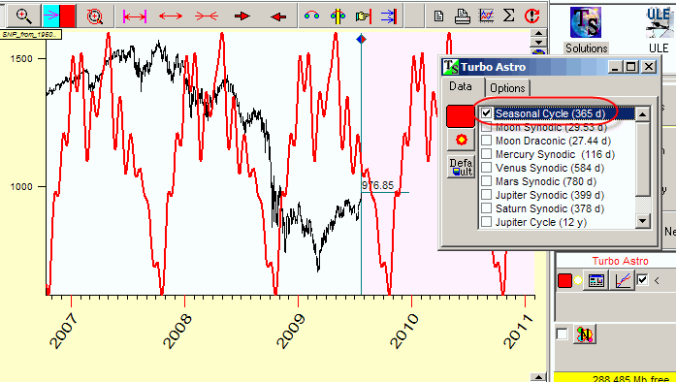Enable the Venus Synodic (584 d) checkbox
676x382 pixels.
[487, 168]
